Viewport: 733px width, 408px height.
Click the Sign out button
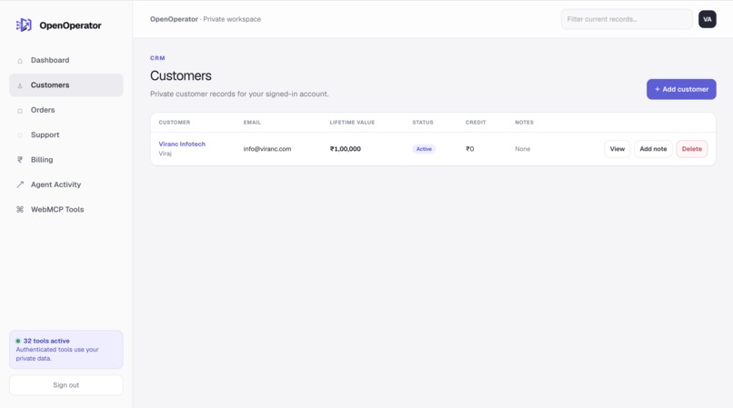(65, 385)
